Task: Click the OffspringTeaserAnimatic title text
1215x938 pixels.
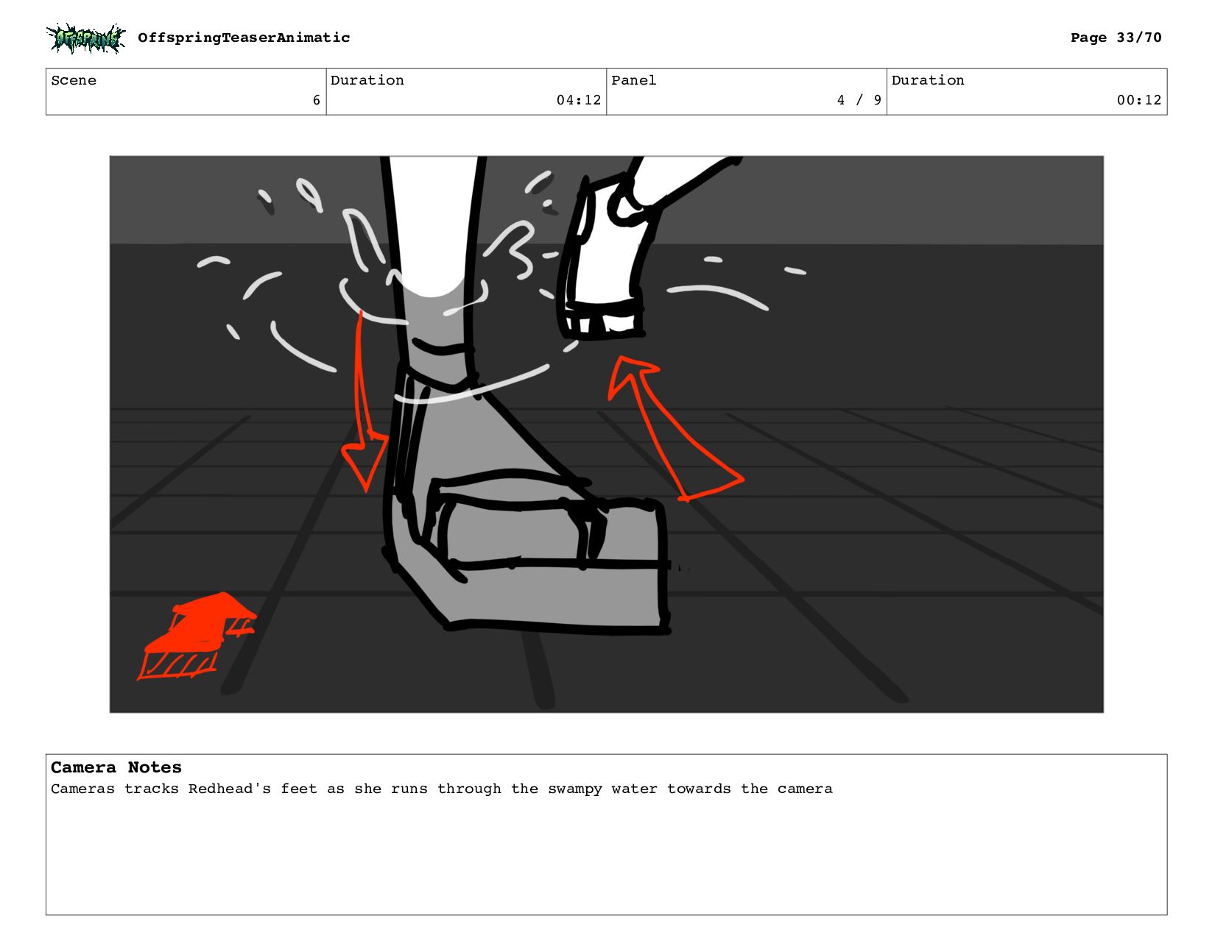Action: 244,38
